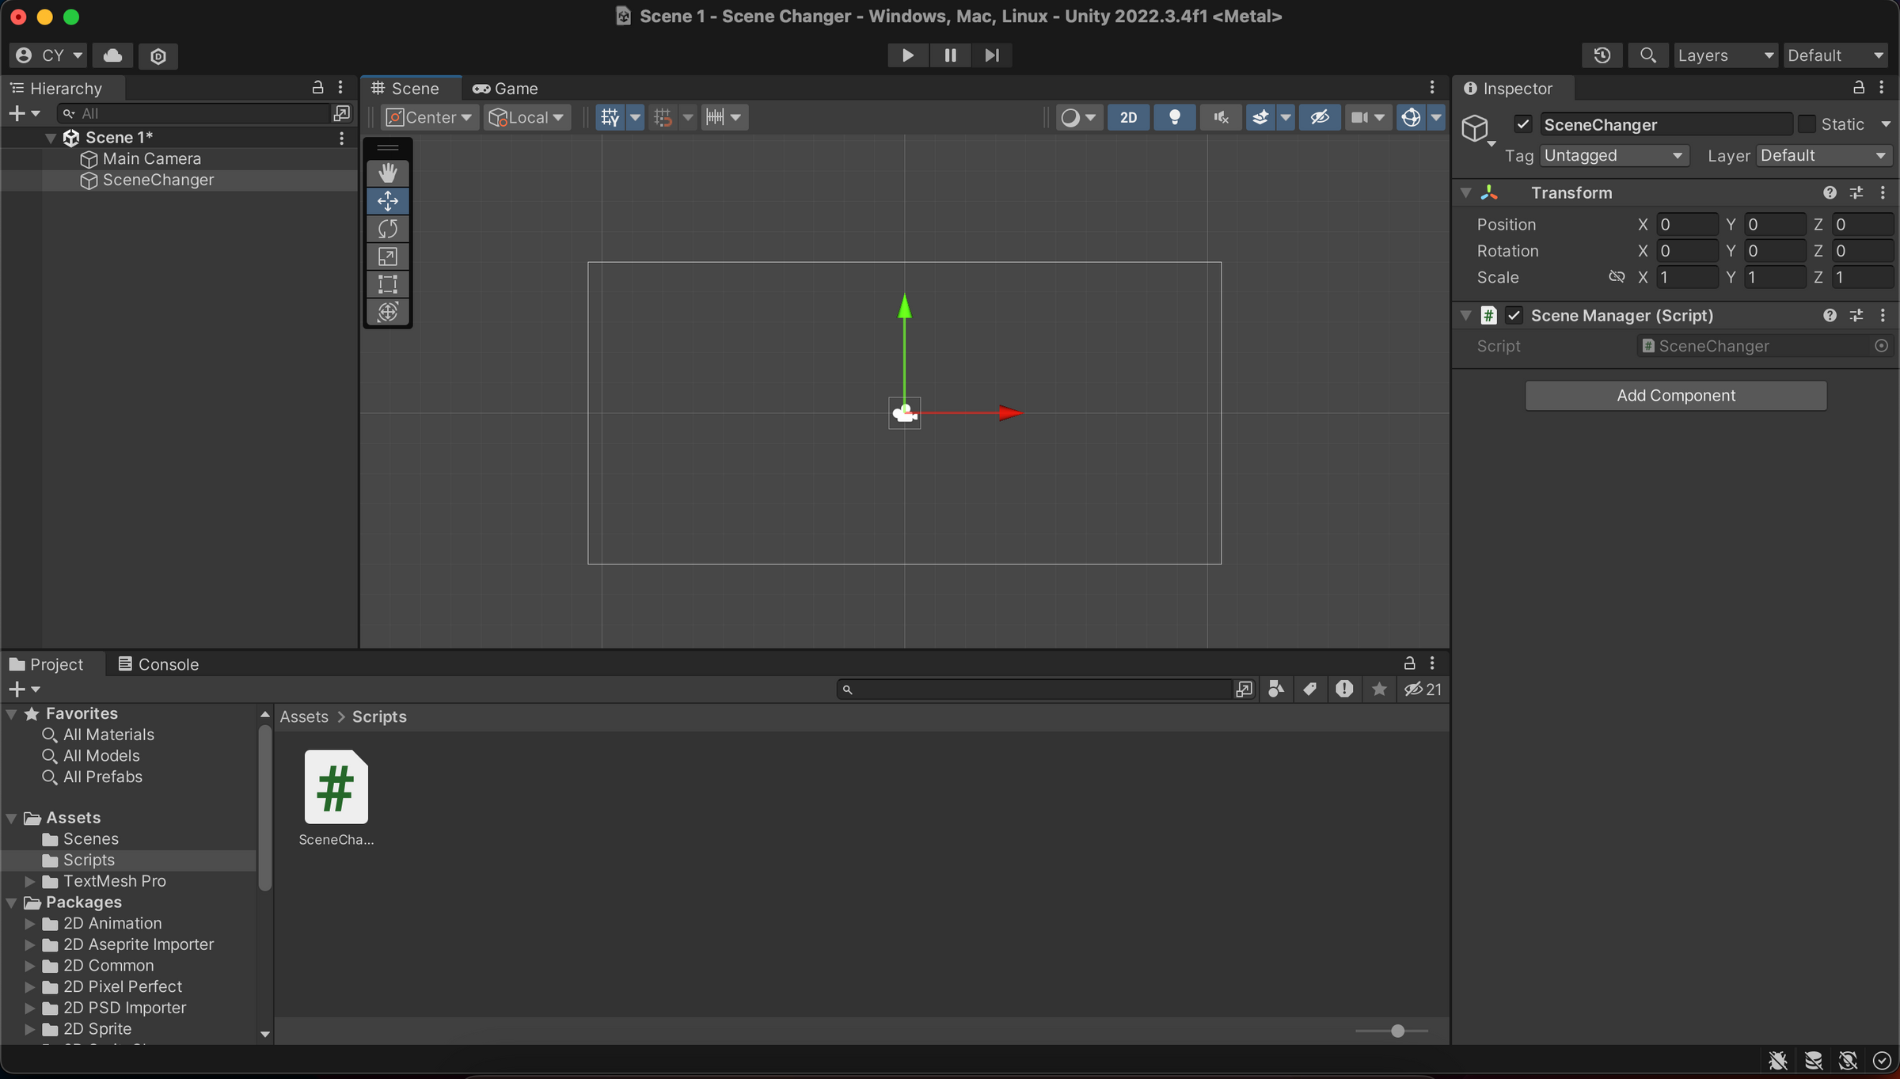1900x1079 pixels.
Task: Select the SceneChanger script asset thumbnail
Action: tap(335, 786)
